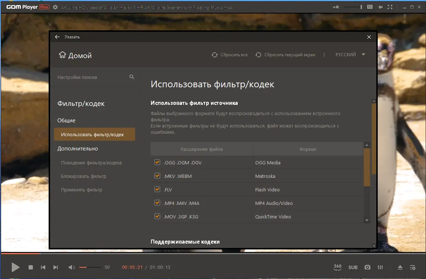Click the file format list up arrow
The height and width of the screenshot is (279, 426).
pyautogui.click(x=367, y=145)
